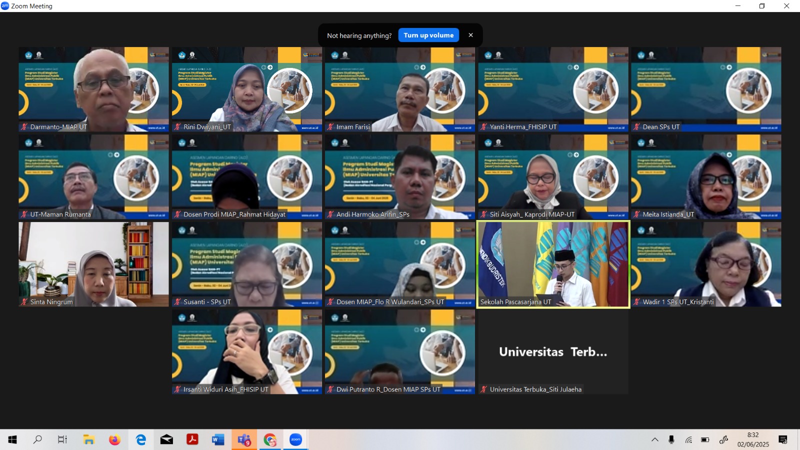Image resolution: width=800 pixels, height=450 pixels.
Task: Open File Explorer from the taskbar
Action: tap(89, 440)
